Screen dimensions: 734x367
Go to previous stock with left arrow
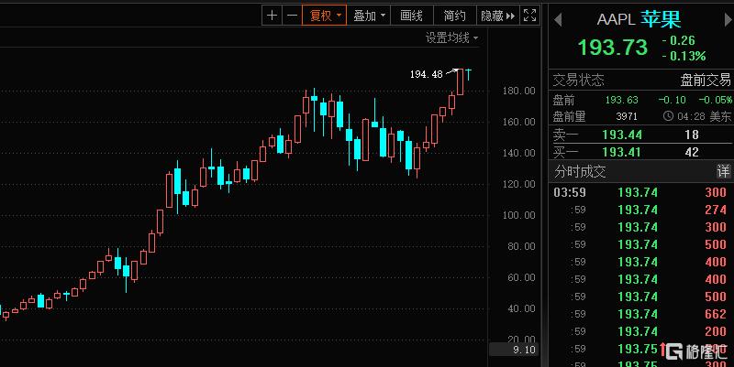[x=558, y=20]
